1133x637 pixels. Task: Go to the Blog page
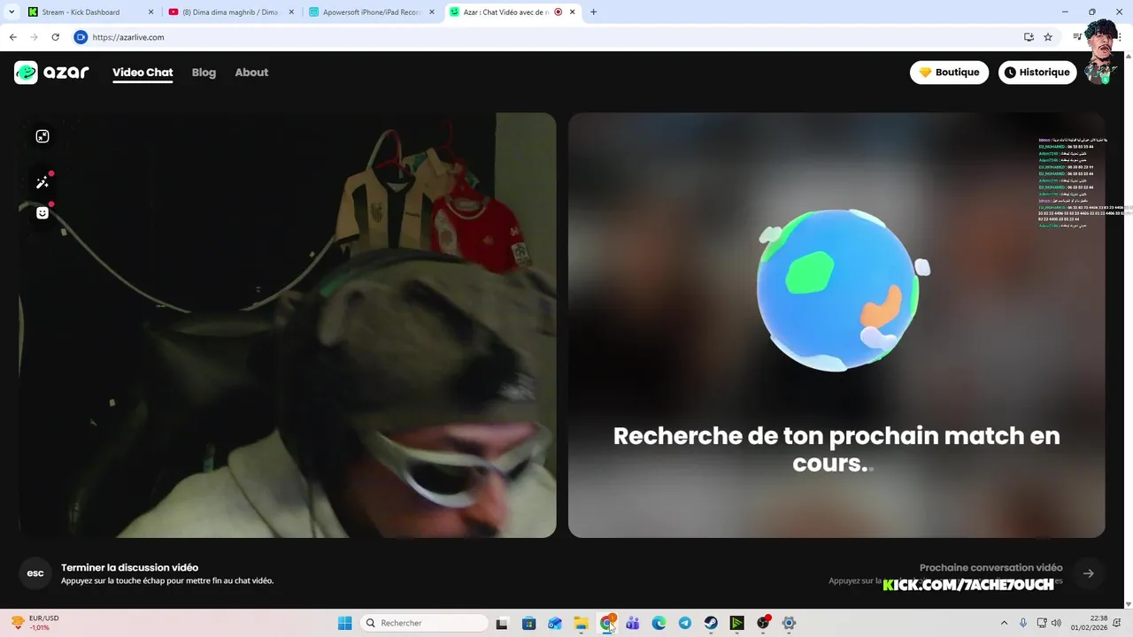[204, 73]
